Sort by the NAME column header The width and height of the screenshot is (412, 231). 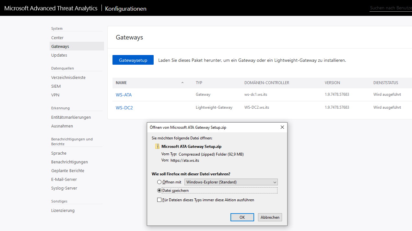click(121, 83)
